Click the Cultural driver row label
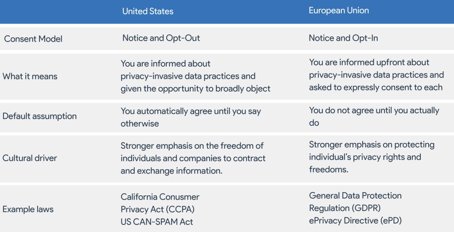 [30, 158]
